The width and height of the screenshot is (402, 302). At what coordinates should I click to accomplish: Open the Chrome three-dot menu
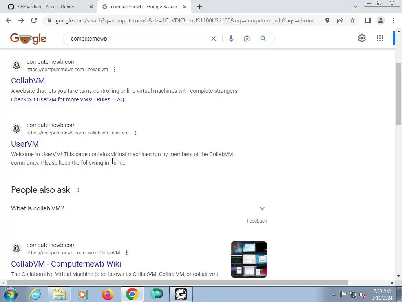click(393, 20)
